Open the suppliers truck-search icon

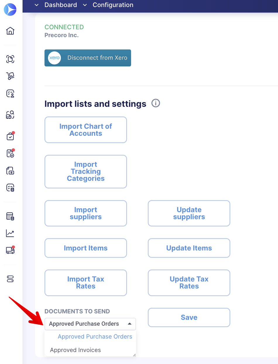click(x=10, y=115)
